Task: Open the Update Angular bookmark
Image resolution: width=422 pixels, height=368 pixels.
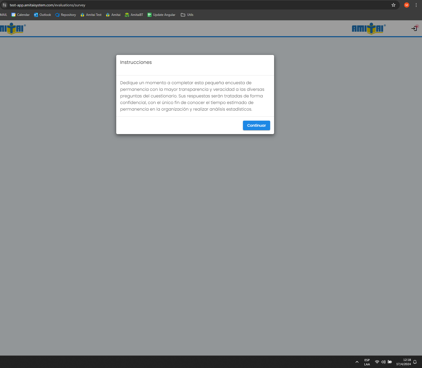Action: 161,15
